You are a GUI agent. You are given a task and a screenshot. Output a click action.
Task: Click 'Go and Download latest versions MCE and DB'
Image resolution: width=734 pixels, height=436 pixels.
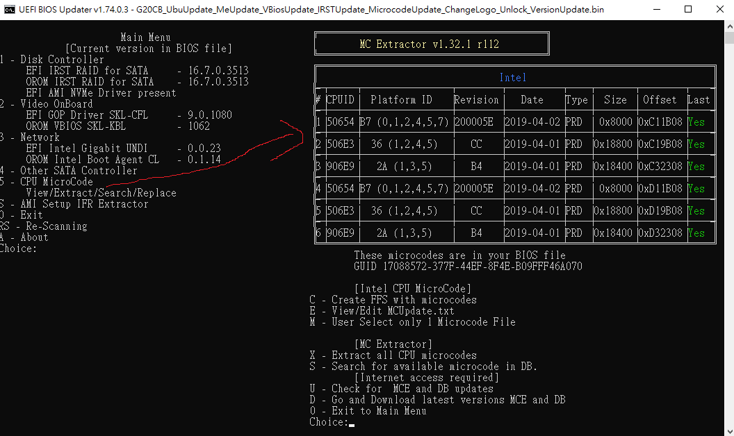(438, 400)
